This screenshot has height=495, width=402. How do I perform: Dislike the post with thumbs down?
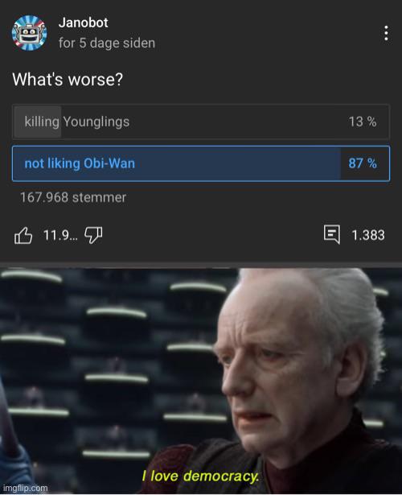[x=93, y=236]
